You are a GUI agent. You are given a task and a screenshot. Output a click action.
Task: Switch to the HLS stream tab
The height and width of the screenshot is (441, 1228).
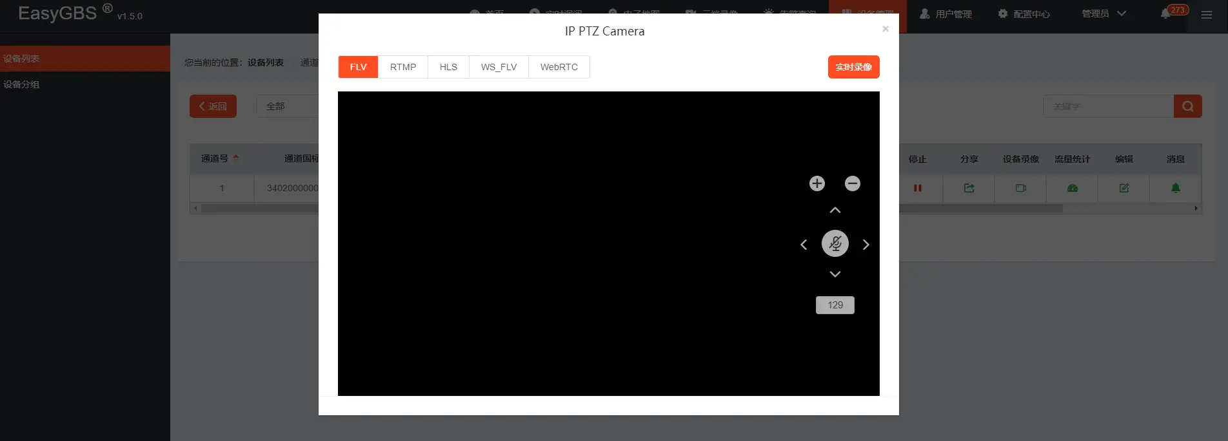tap(448, 67)
